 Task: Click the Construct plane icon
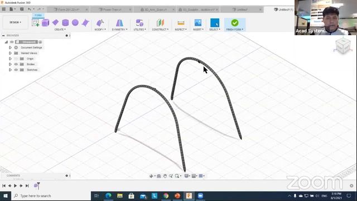[x=160, y=23]
